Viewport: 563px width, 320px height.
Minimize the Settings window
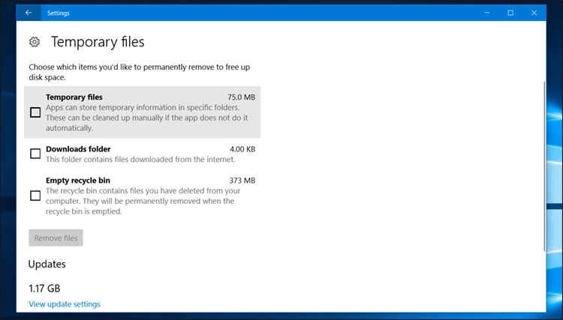487,13
